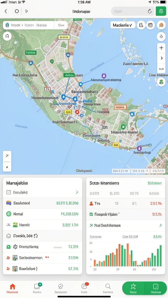Viewport: 168px width, 298px height.
Task: Open the calendar icon button on map
Action: point(150,25)
